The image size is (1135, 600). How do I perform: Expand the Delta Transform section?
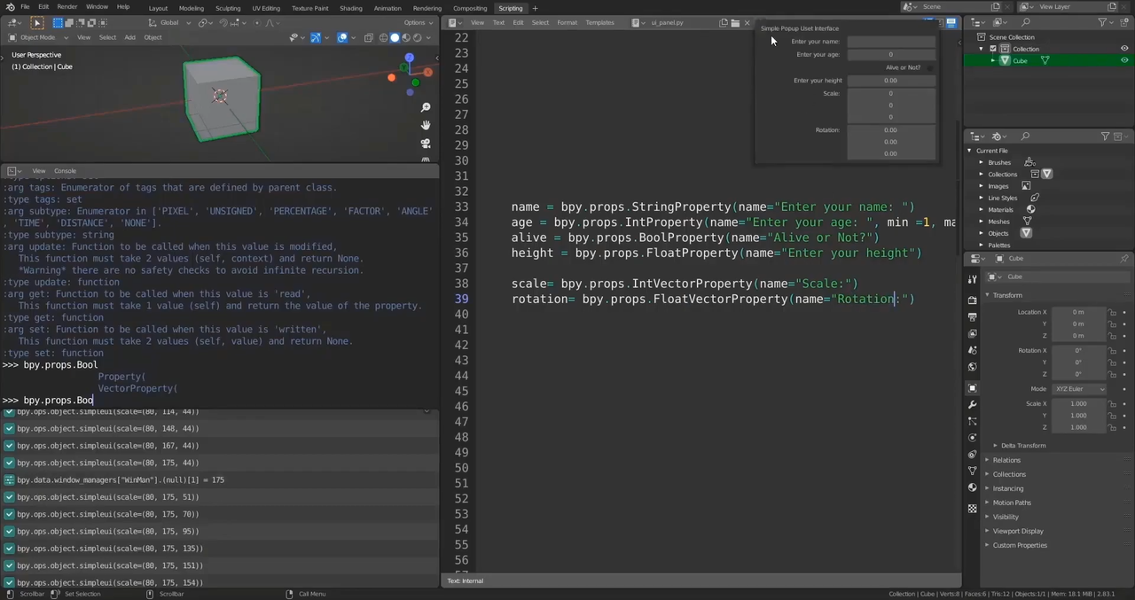tap(1022, 445)
